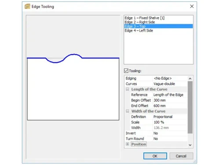This screenshot has width=220, height=165.
Task: Toggle the Tooling checkbox
Action: [126, 71]
